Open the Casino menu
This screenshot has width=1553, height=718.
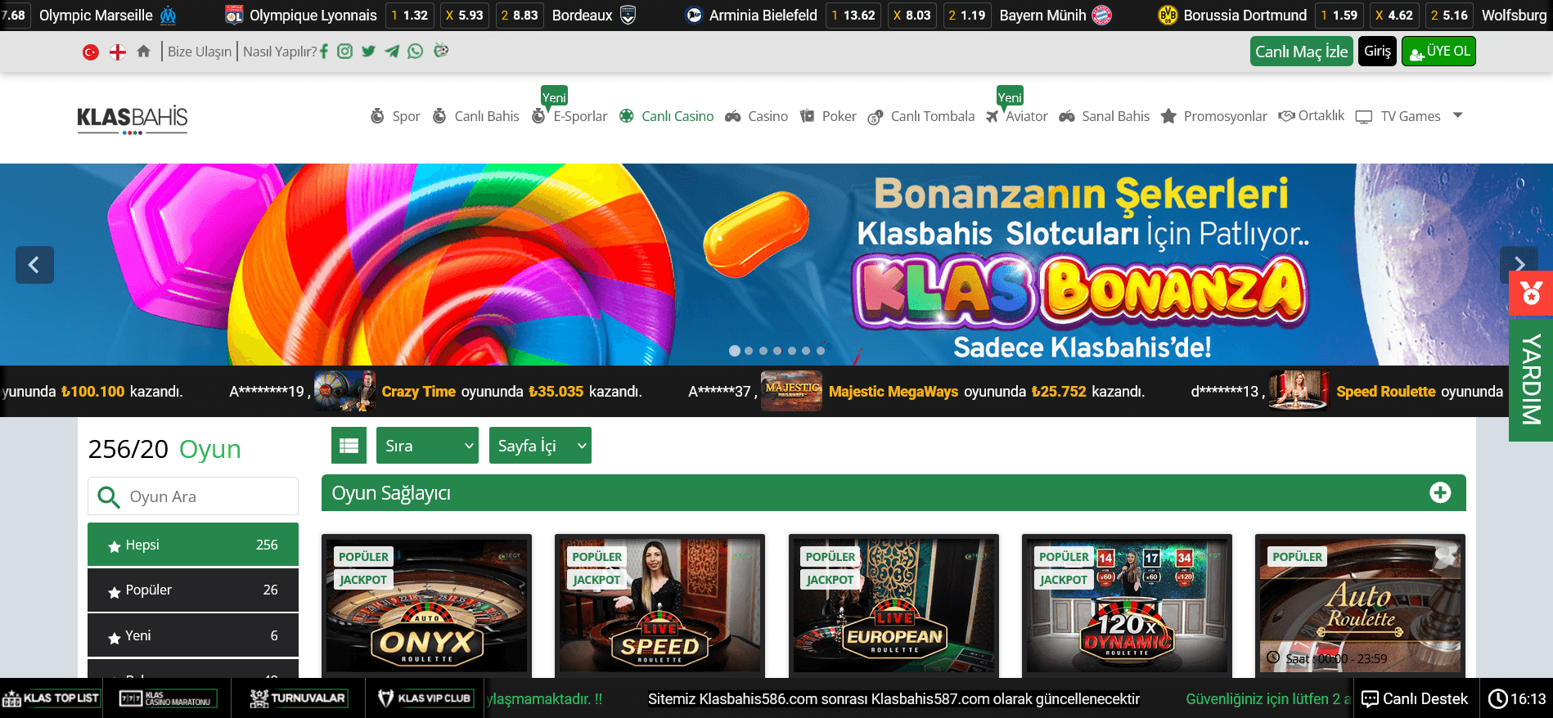point(756,116)
